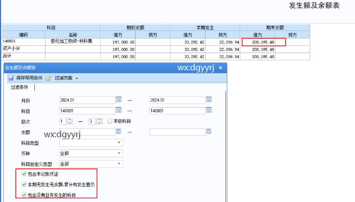Image resolution: width=355 pixels, height=202 pixels.
Task: Select the 过滤条件 tab
Action: [19, 87]
